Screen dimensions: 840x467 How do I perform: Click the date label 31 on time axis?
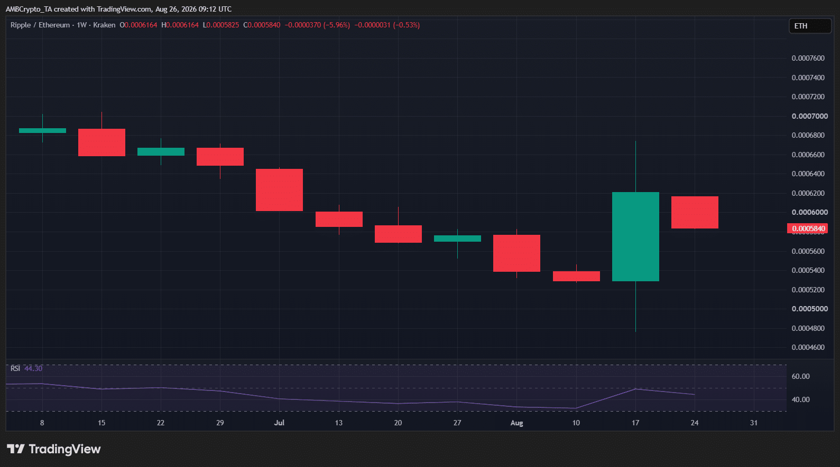754,423
